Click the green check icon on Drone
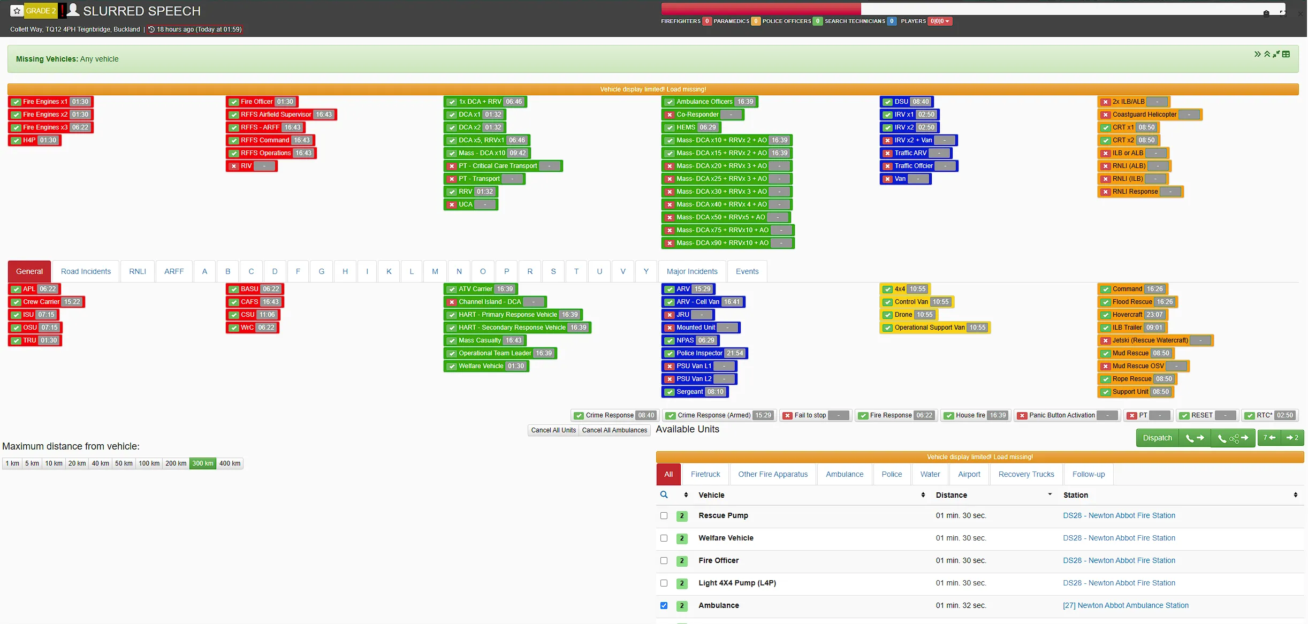 tap(888, 315)
